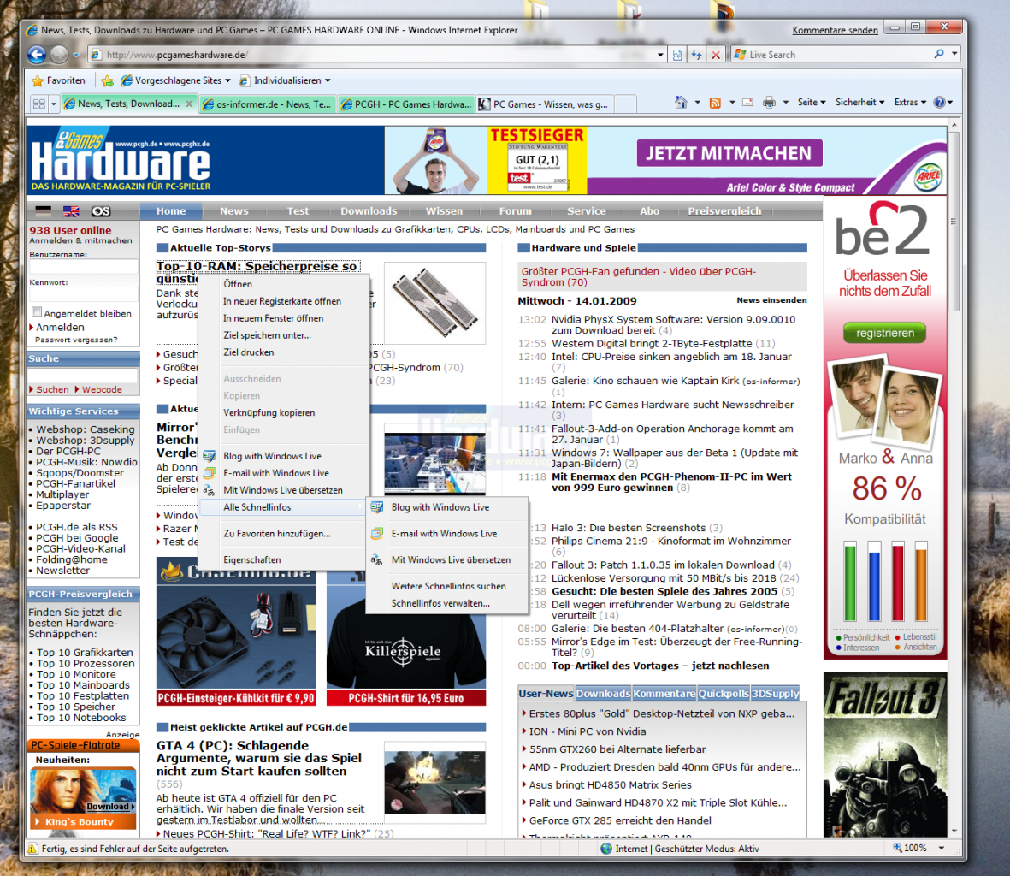Click the compatibility view icon
This screenshot has width=1010, height=876.
click(677, 56)
